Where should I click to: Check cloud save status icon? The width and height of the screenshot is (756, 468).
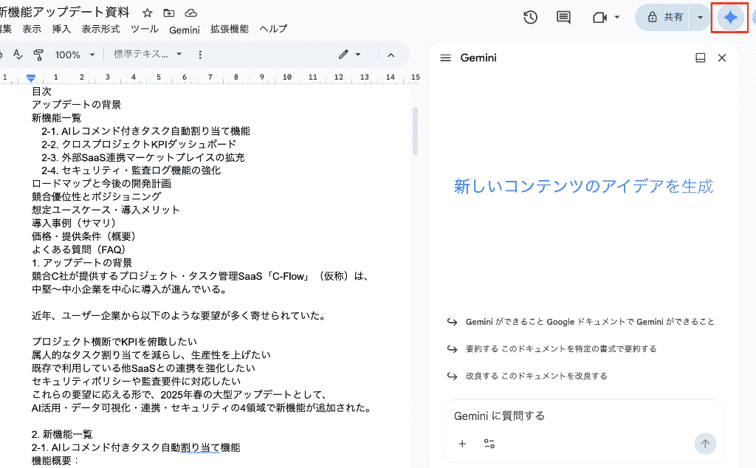191,13
